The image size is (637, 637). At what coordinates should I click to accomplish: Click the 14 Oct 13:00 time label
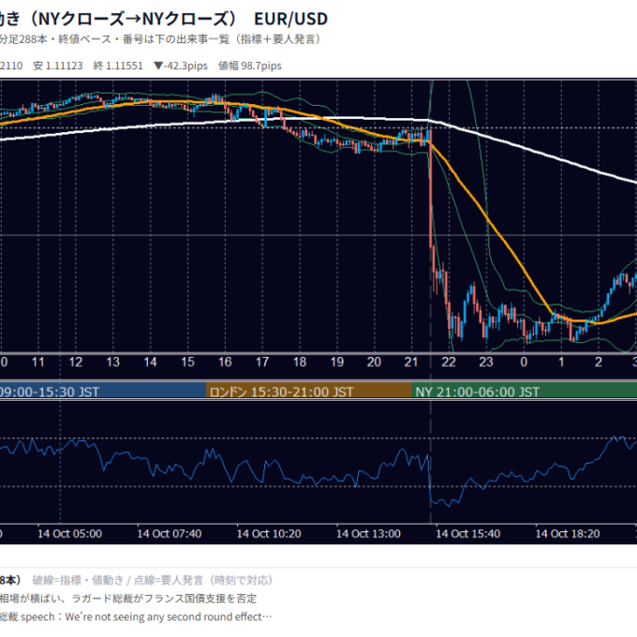click(x=368, y=533)
